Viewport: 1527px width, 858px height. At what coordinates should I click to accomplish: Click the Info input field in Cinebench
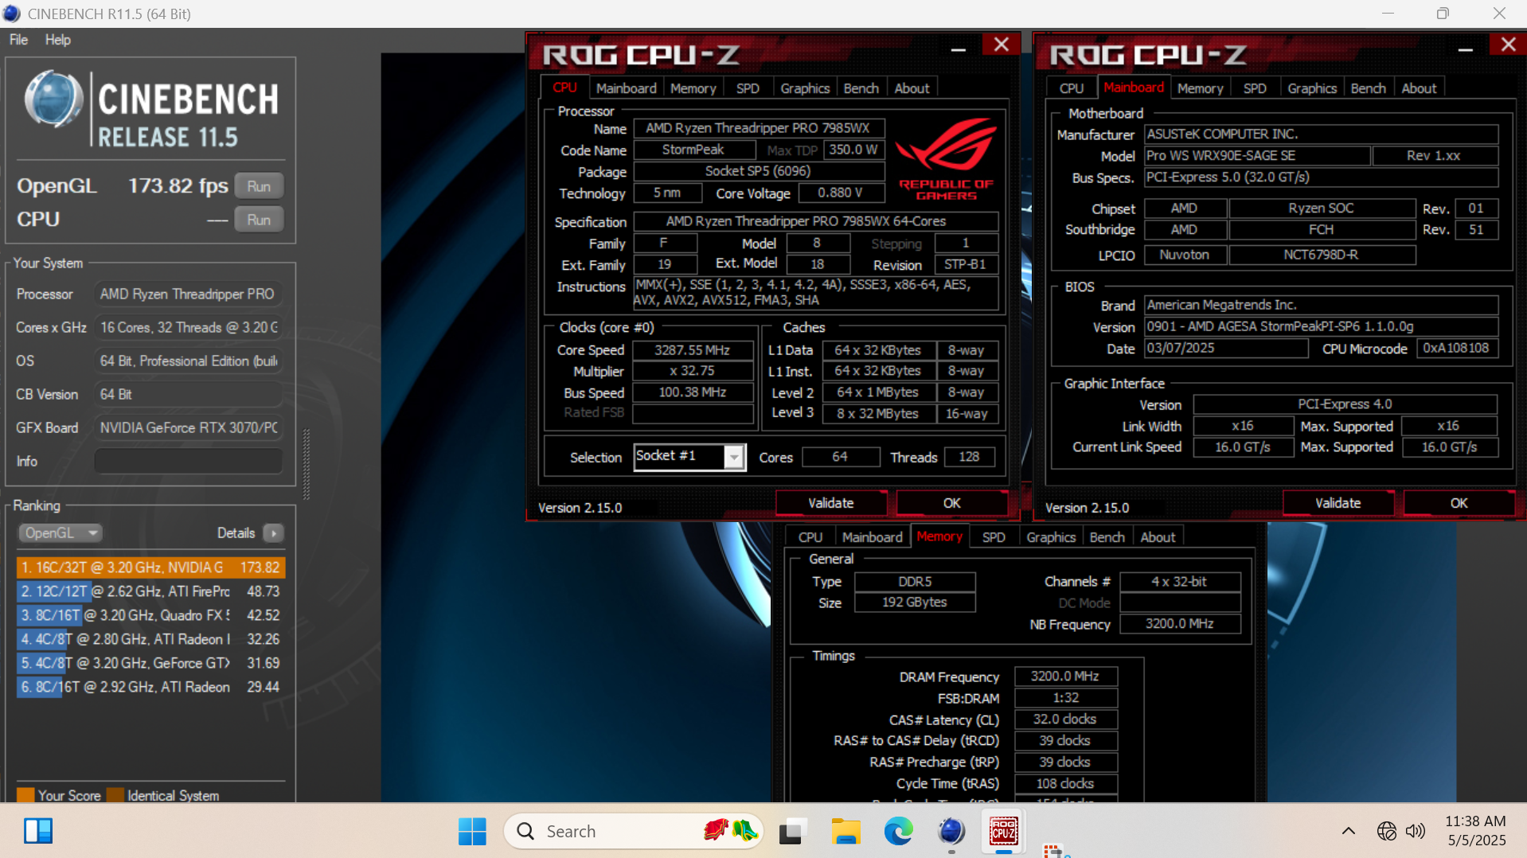(x=188, y=461)
